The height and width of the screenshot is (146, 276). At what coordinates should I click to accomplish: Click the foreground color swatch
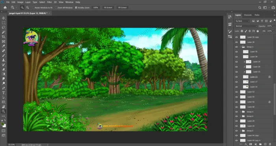point(2,124)
